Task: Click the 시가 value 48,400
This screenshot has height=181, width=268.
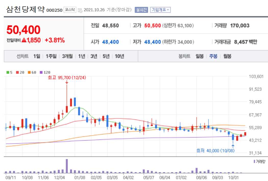Action: point(111,42)
